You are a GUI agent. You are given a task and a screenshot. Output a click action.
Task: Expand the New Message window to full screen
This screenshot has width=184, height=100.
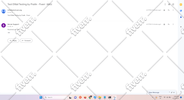tap(172, 92)
